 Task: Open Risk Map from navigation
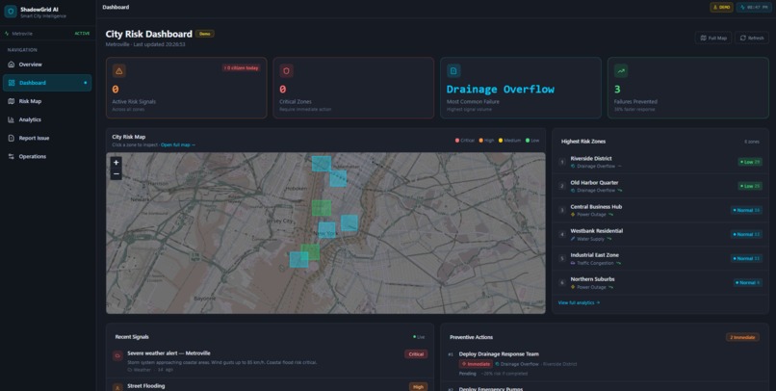(47, 101)
